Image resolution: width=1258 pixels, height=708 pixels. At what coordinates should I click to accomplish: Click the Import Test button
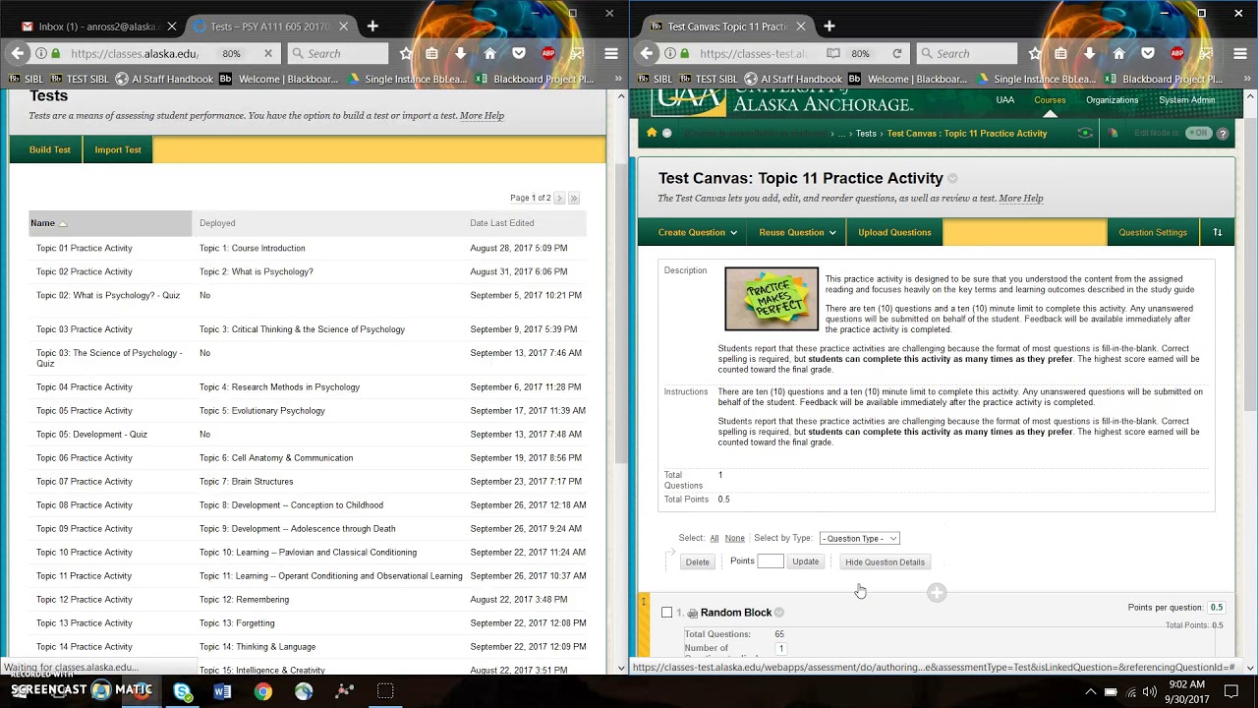(118, 149)
